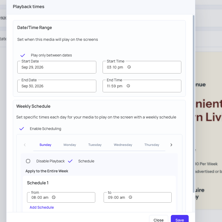Close the Playback times dialog
222x222 pixels.
pyautogui.click(x=158, y=219)
